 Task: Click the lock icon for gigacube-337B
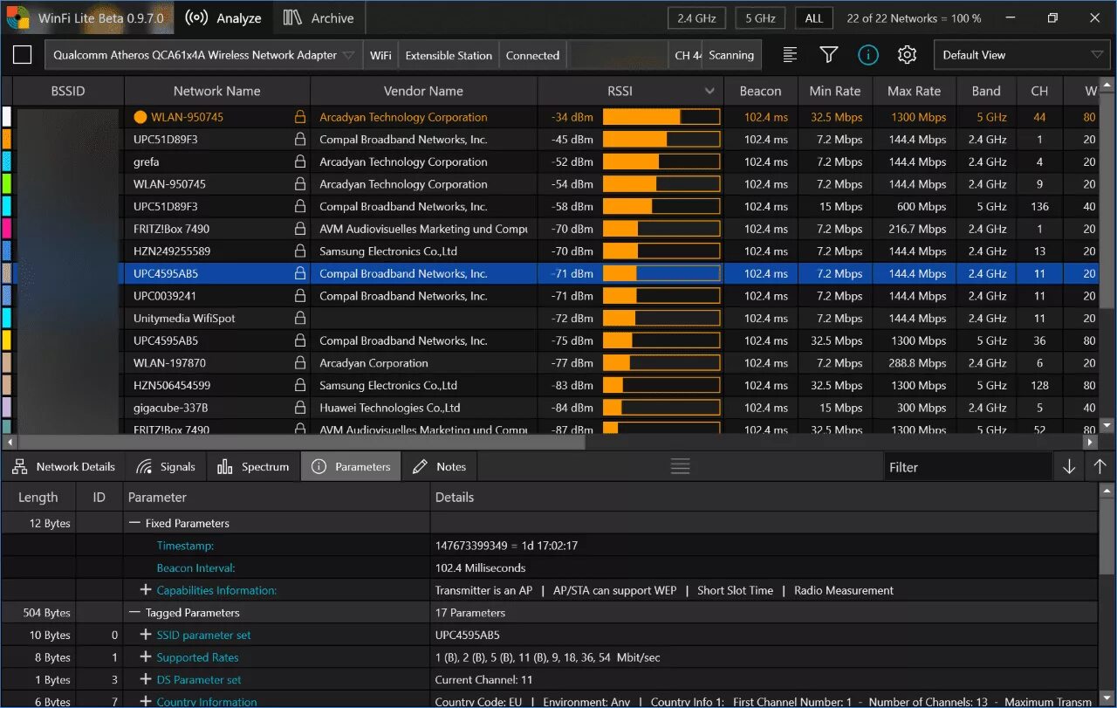click(299, 408)
